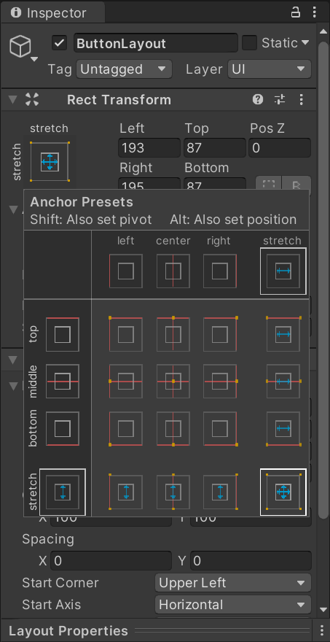Choose the top horizontal stretch anchor preset
This screenshot has width=330, height=642.
tap(283, 334)
